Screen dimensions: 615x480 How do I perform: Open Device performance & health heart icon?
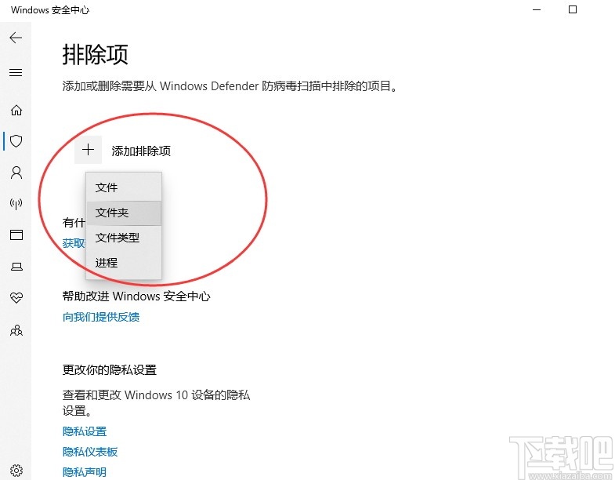(16, 298)
